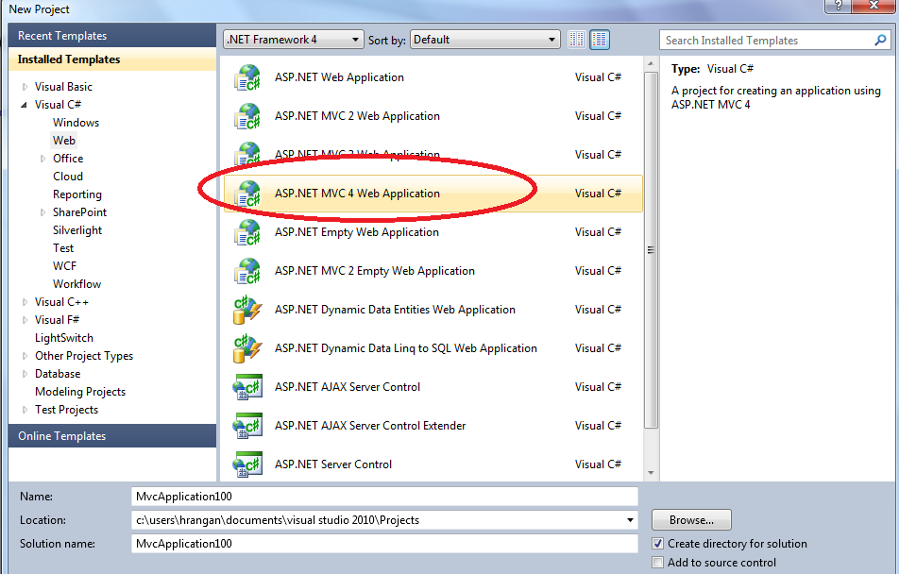Screen dimensions: 899x574
Task: Click the ASP.NET MVC 2 Empty Web Application icon
Action: 247,271
